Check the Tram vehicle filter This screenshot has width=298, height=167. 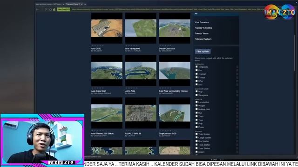(196, 120)
